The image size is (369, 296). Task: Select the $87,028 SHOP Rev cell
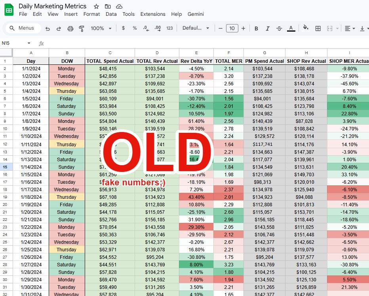click(306, 121)
